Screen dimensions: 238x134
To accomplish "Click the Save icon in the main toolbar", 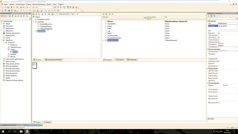I will pyautogui.click(x=8, y=7).
